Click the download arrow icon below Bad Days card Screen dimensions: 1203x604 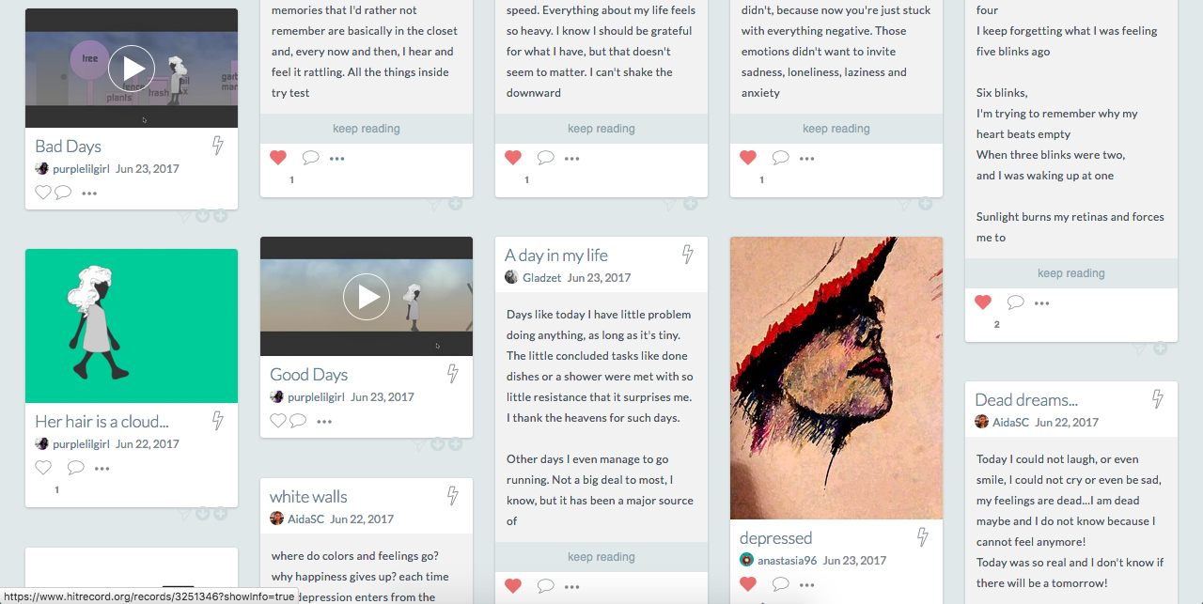click(202, 216)
